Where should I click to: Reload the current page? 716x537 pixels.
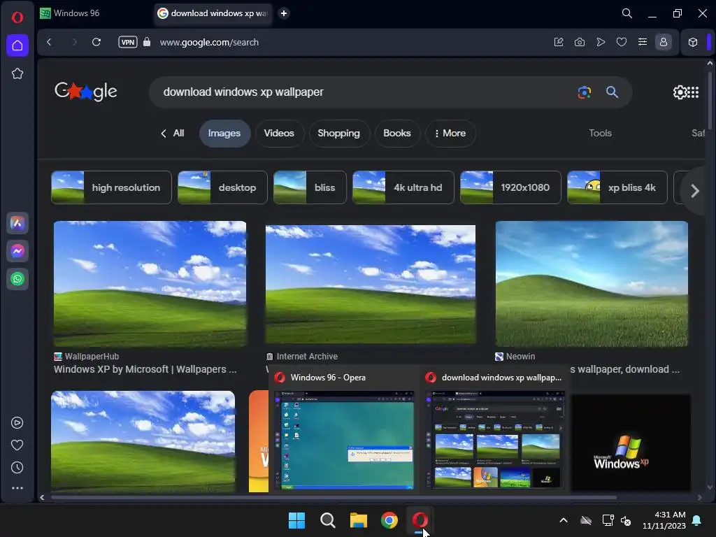(x=96, y=42)
